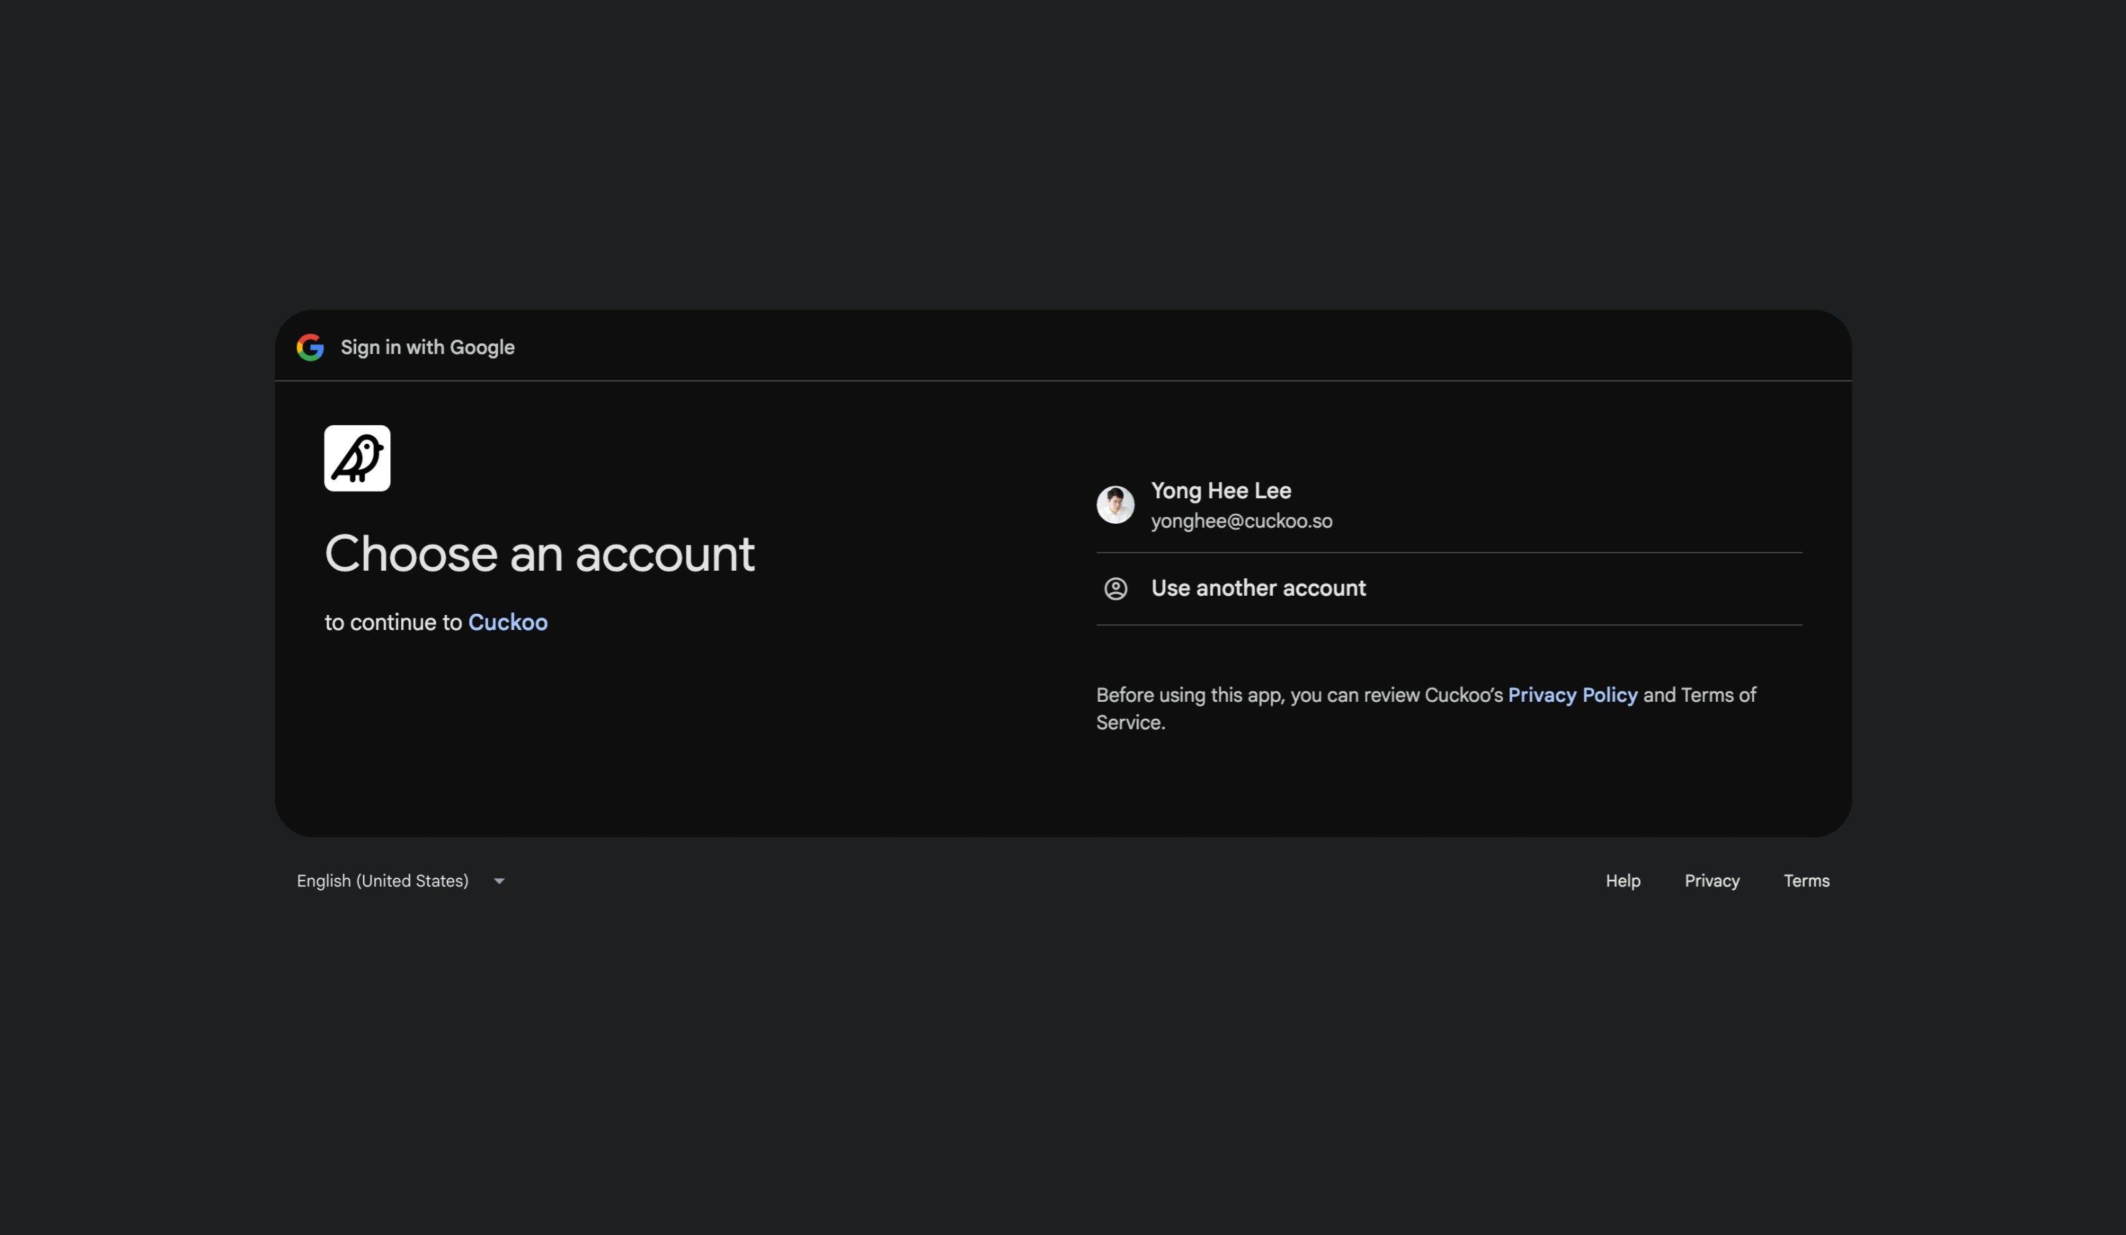Select the Yong Hee Lee account
The image size is (2126, 1235).
pyautogui.click(x=1449, y=505)
